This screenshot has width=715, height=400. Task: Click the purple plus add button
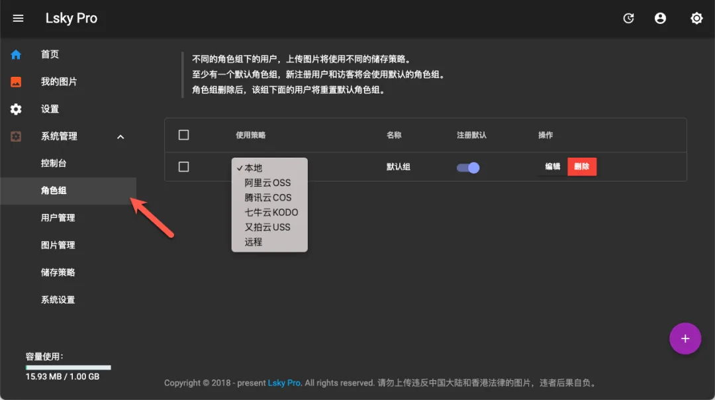click(x=685, y=339)
